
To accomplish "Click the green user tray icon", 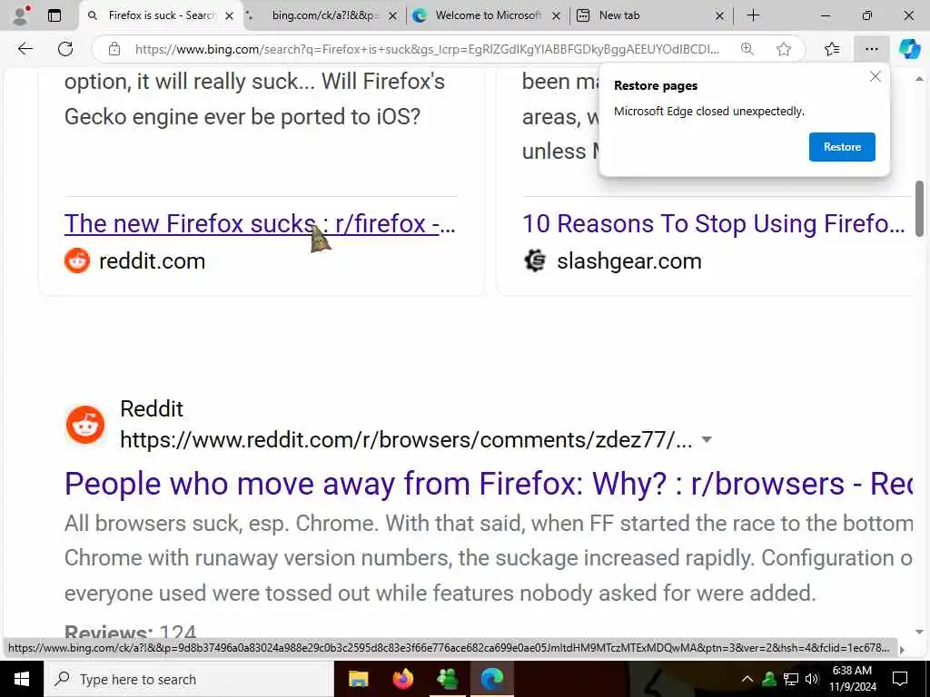I will click(x=769, y=679).
